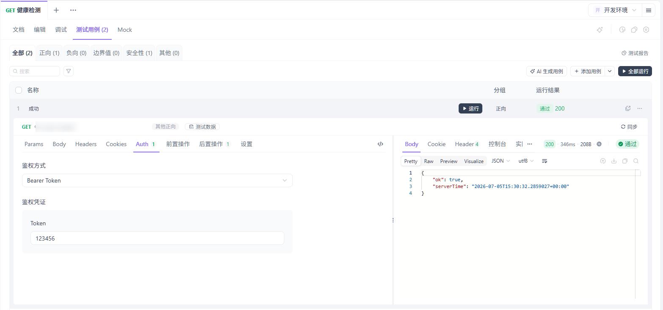Filter cases by 边界值 (0)

106,53
